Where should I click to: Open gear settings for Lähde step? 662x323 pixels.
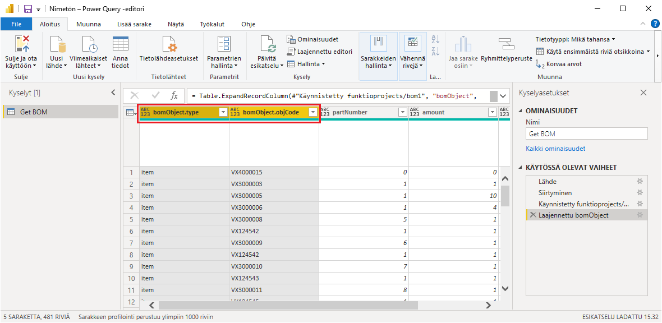click(640, 182)
